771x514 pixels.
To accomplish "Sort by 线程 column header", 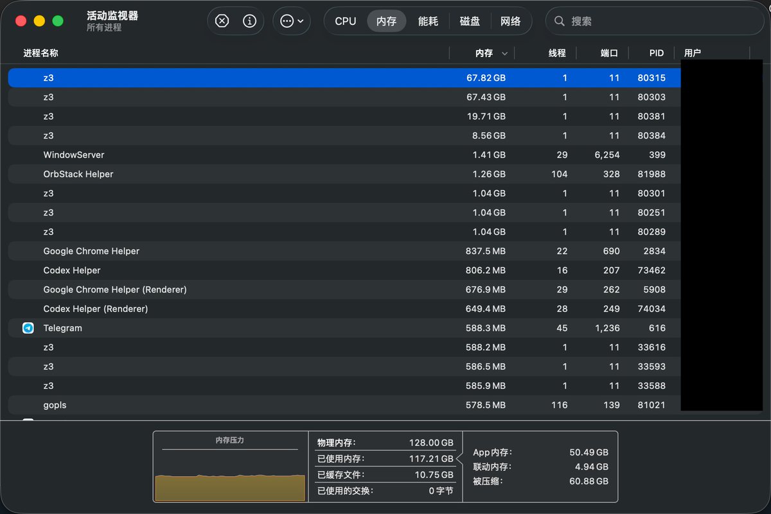I will pos(557,53).
